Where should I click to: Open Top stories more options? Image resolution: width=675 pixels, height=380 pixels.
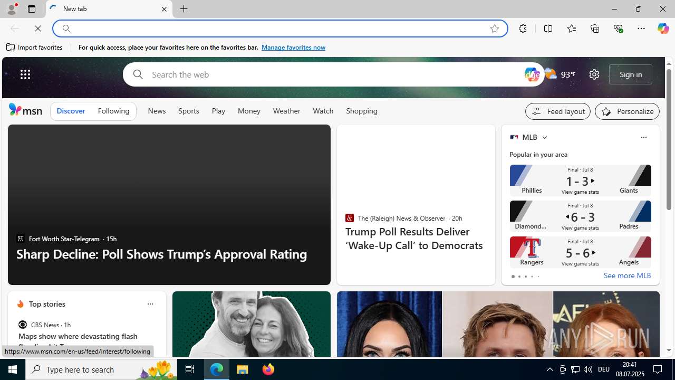(x=150, y=304)
